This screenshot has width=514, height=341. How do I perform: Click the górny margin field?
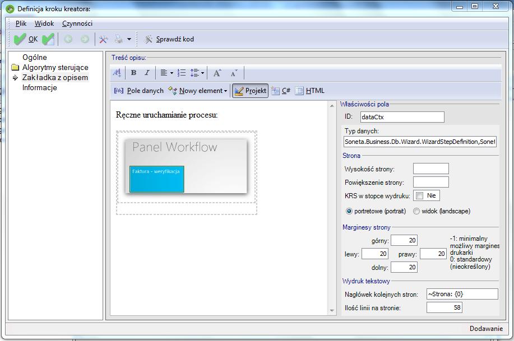404,240
